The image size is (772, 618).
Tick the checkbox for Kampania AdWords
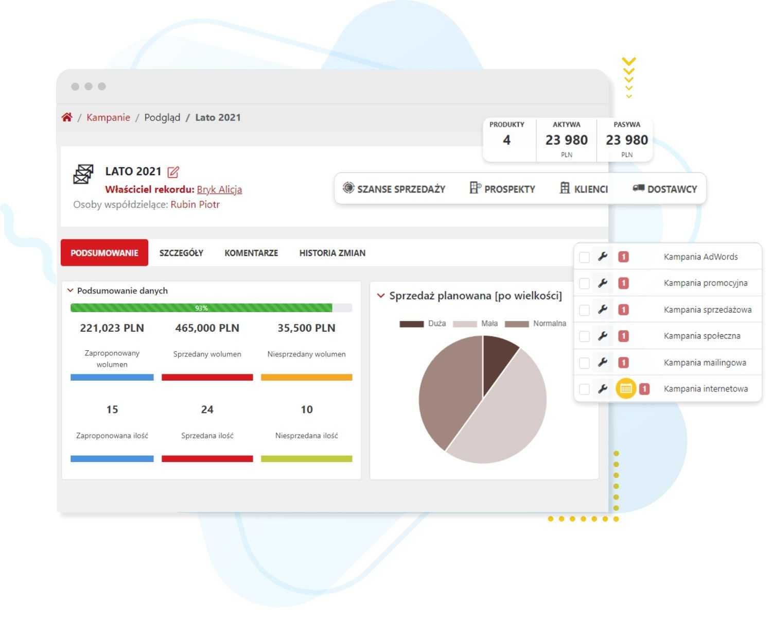click(584, 257)
